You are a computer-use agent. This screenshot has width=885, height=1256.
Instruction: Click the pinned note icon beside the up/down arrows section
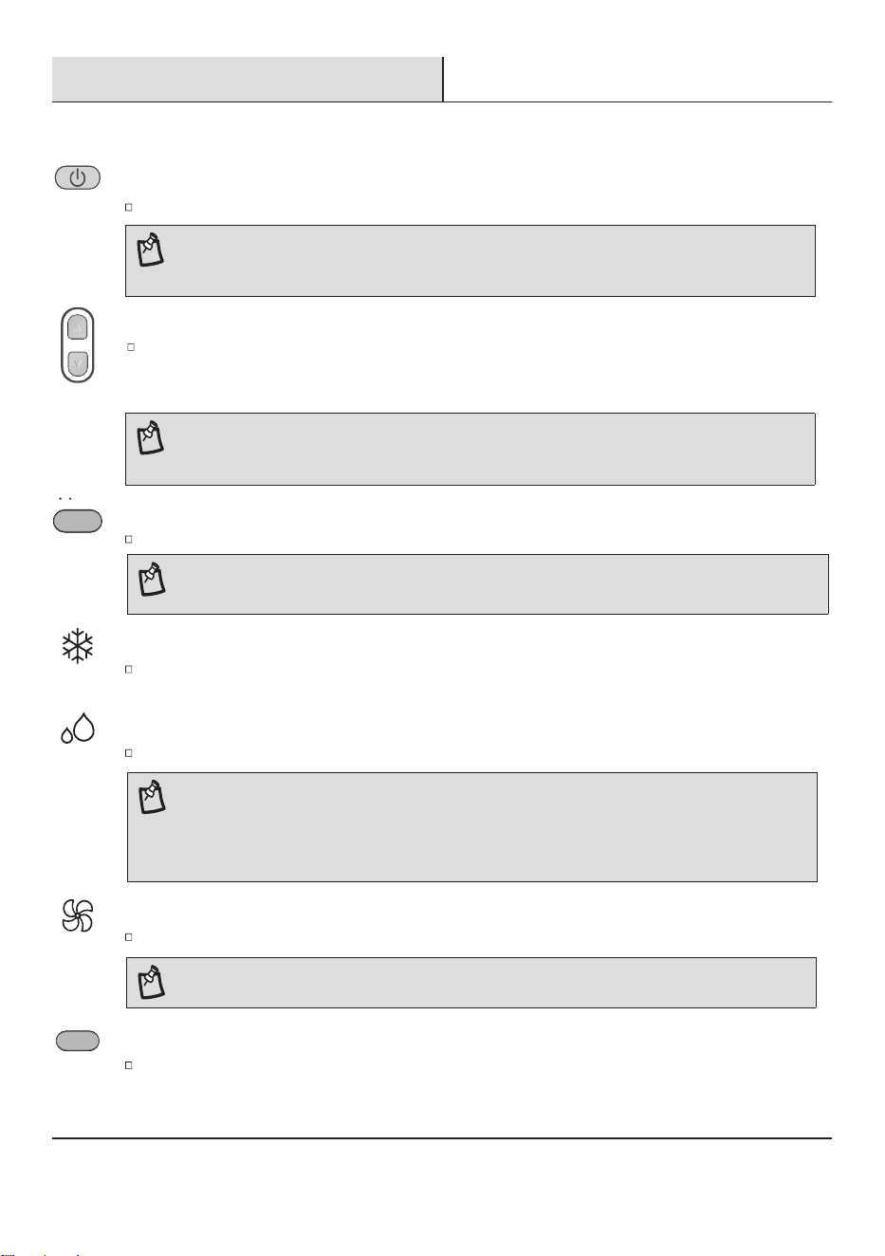[150, 437]
